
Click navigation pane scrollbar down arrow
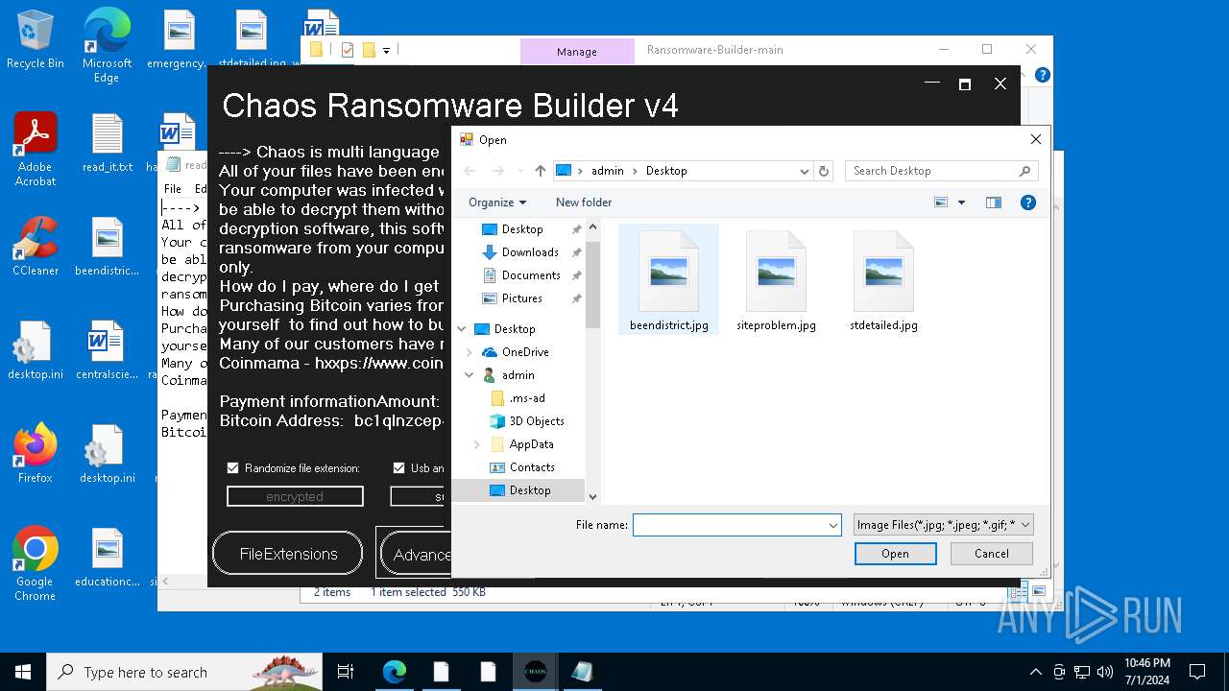click(x=592, y=496)
